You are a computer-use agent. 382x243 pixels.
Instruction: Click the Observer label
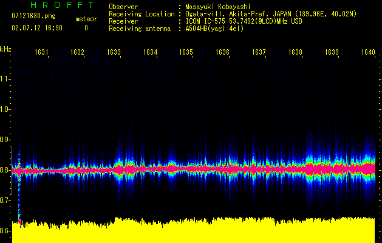[x=123, y=7]
